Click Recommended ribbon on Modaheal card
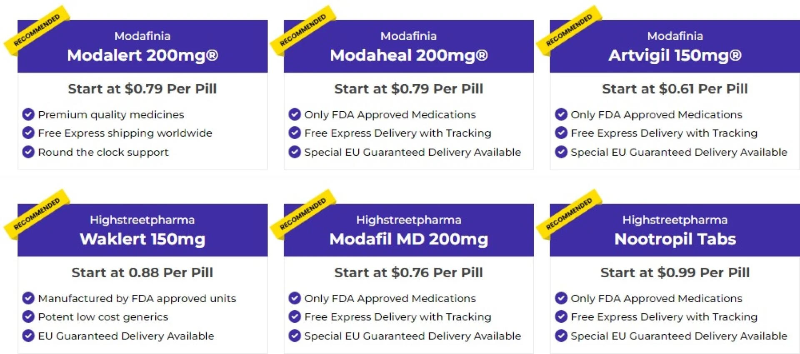 point(303,30)
